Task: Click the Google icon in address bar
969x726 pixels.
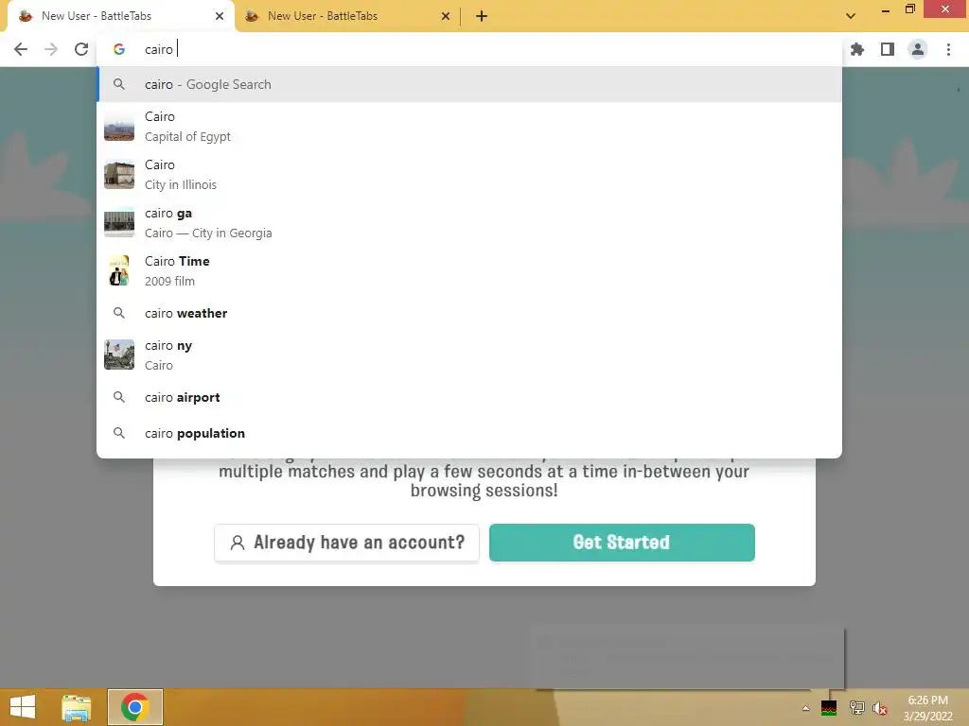Action: (119, 49)
